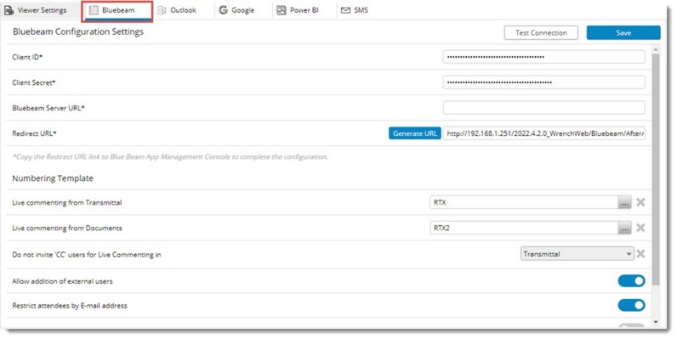Click the 'Client Secret*' label
Viewport: 677px width, 339px height.
(x=34, y=82)
